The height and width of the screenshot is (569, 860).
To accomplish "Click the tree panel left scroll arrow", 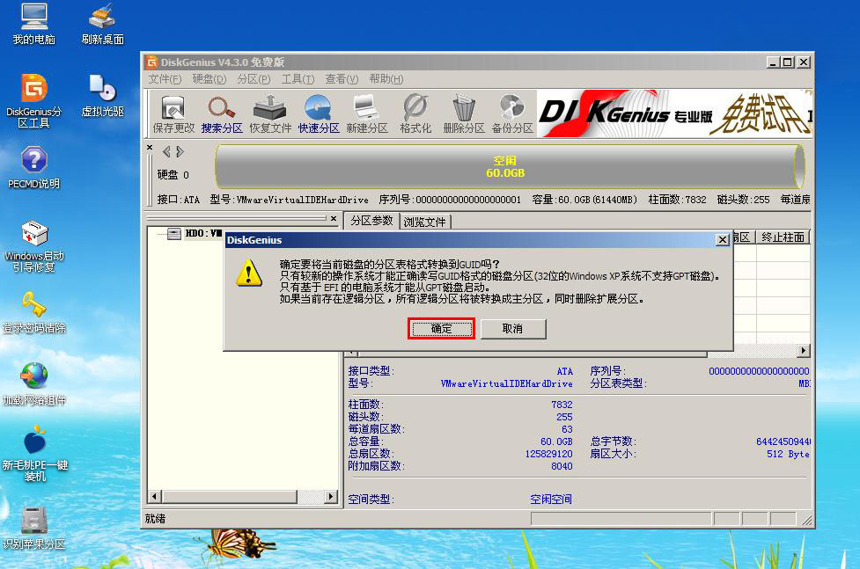I will point(155,497).
